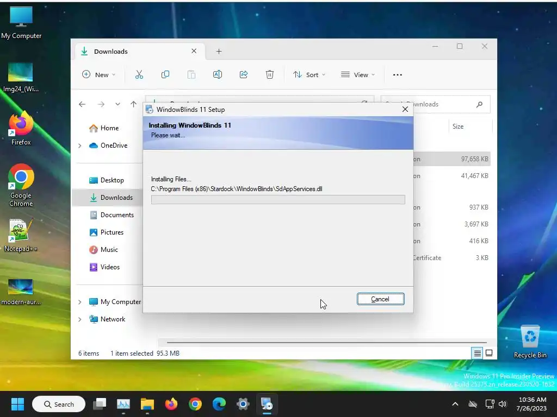Select Network in the navigation pane

[x=107, y=319]
